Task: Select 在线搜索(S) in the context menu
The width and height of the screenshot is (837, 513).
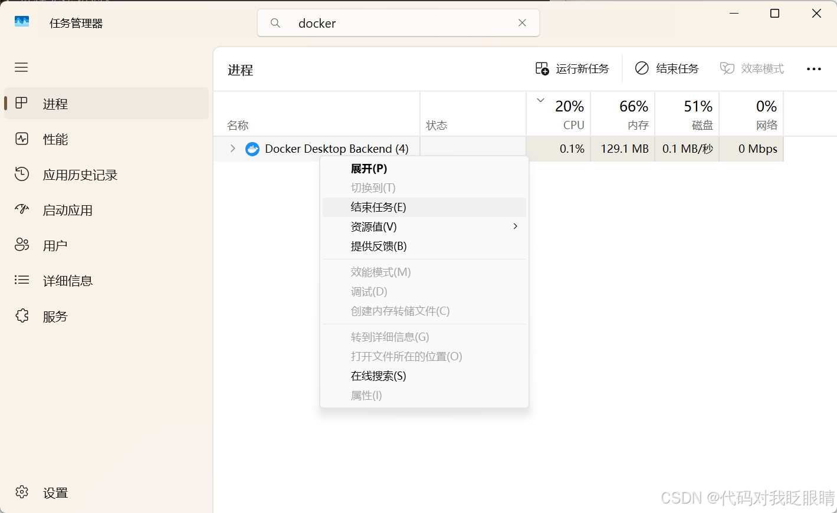Action: pyautogui.click(x=378, y=376)
